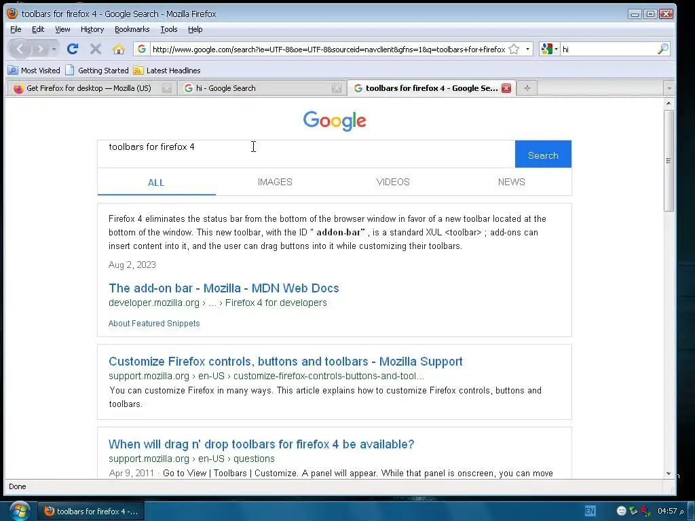695x521 pixels.
Task: Click the 'Done' status bar text
Action: (x=17, y=486)
